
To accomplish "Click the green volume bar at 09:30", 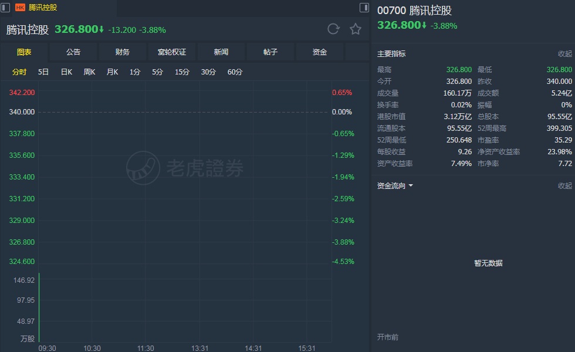I will [x=39, y=307].
